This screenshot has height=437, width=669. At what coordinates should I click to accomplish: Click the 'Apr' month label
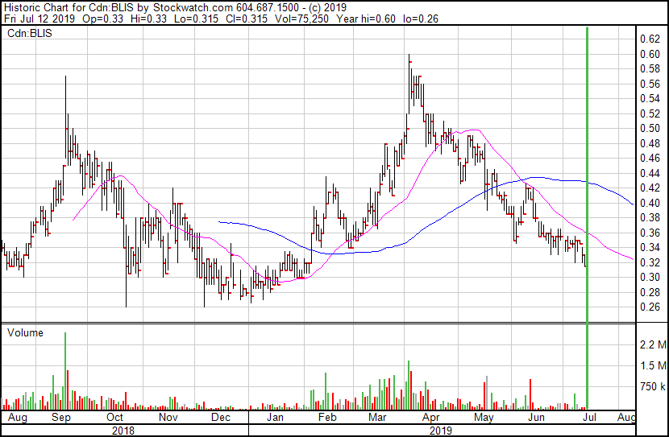[431, 418]
